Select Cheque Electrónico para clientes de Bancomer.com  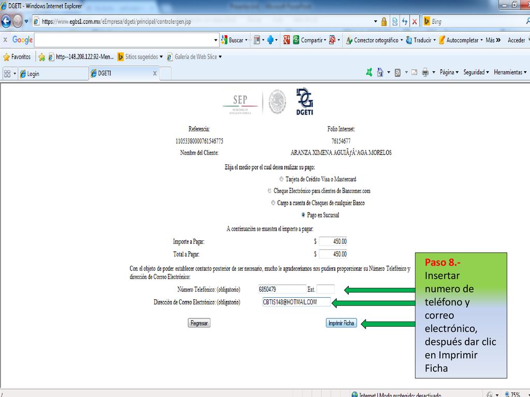269,191
